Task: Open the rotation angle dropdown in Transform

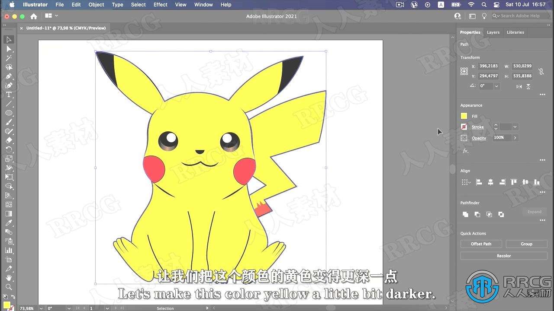Action: 496,86
